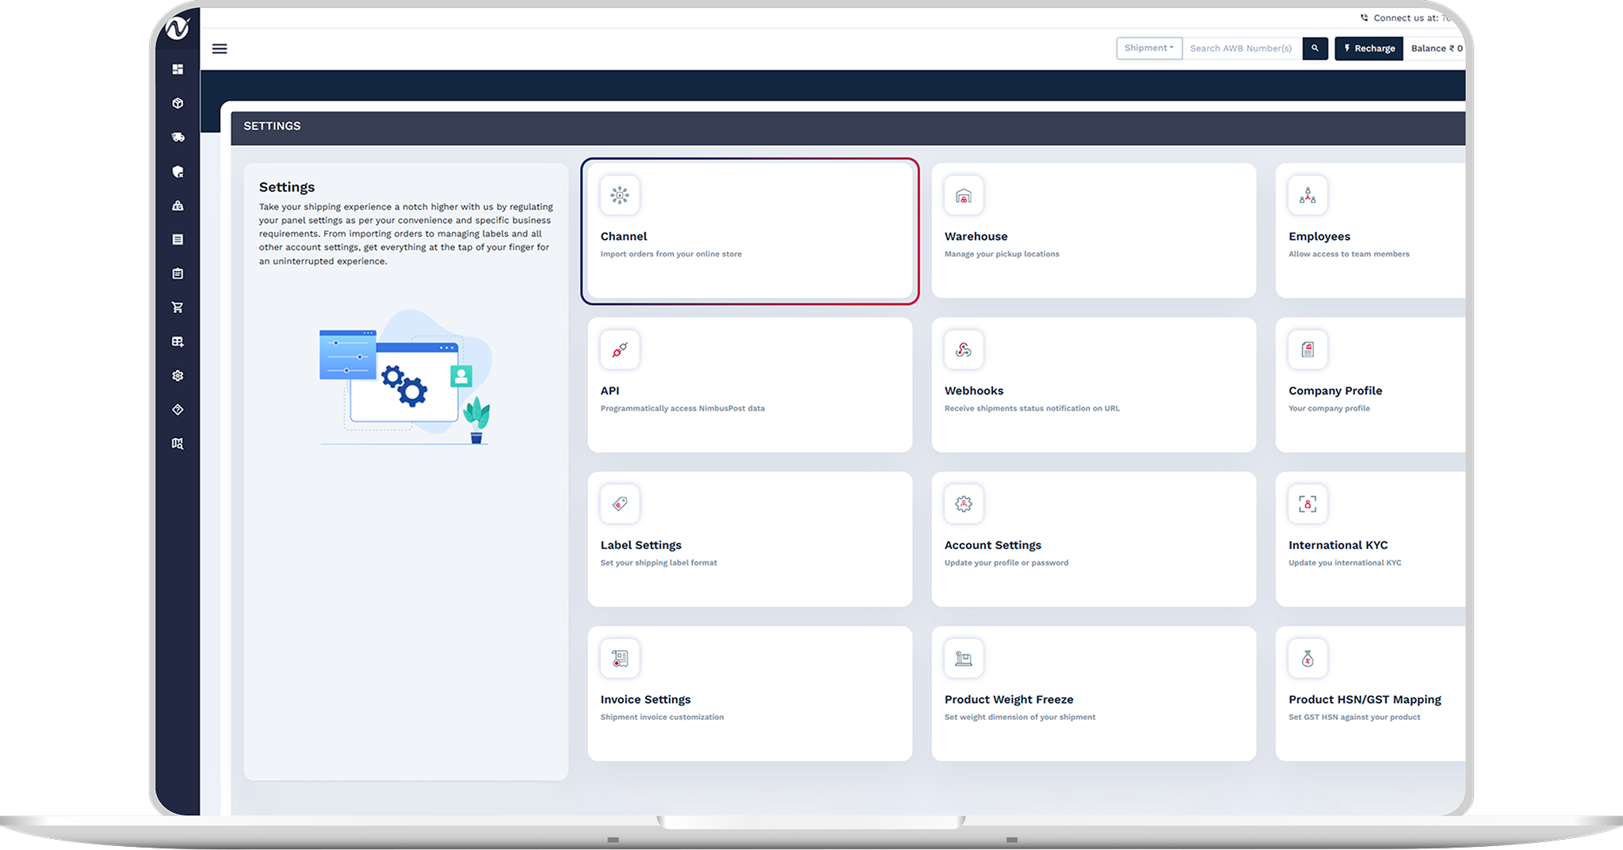Click the Search AWB Number(s) field

1242,48
